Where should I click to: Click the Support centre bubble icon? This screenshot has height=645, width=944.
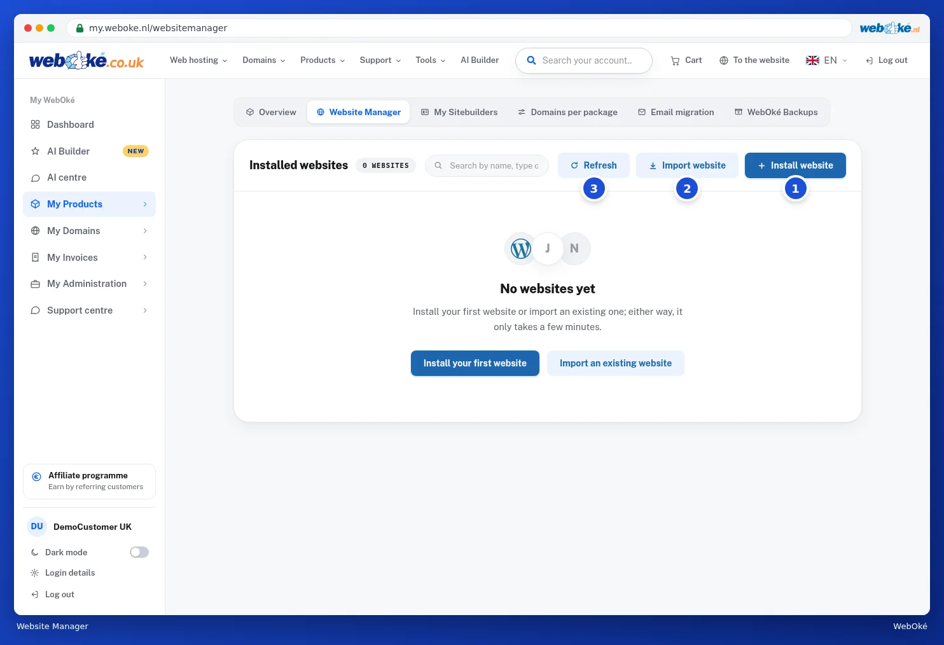[x=35, y=310]
